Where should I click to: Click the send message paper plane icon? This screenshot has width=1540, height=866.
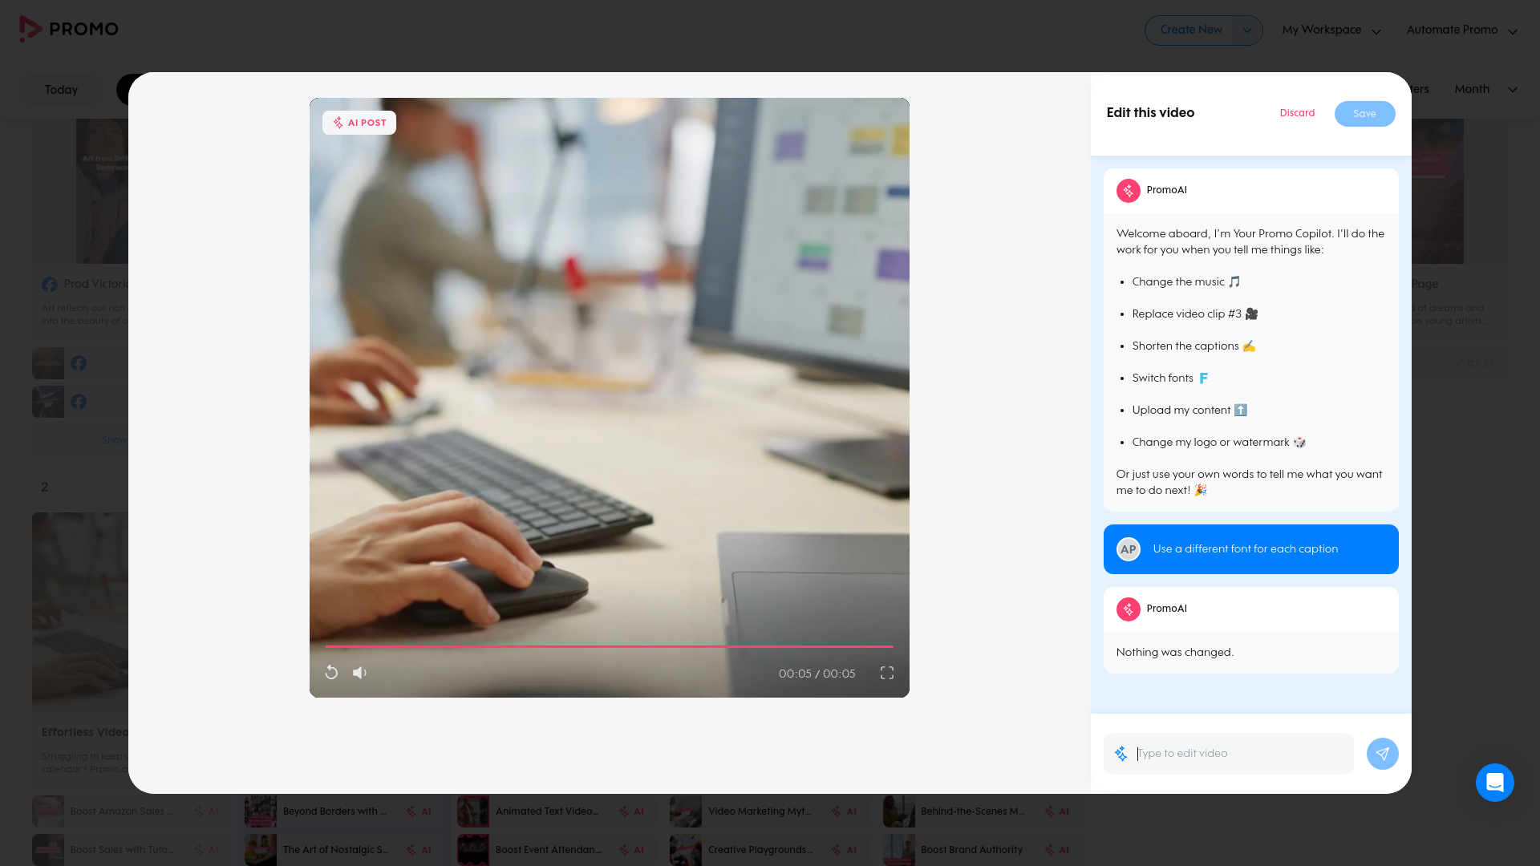coord(1382,754)
